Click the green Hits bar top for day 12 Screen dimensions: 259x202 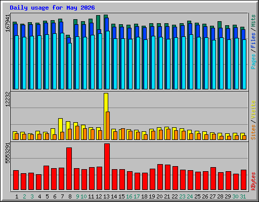(98, 22)
